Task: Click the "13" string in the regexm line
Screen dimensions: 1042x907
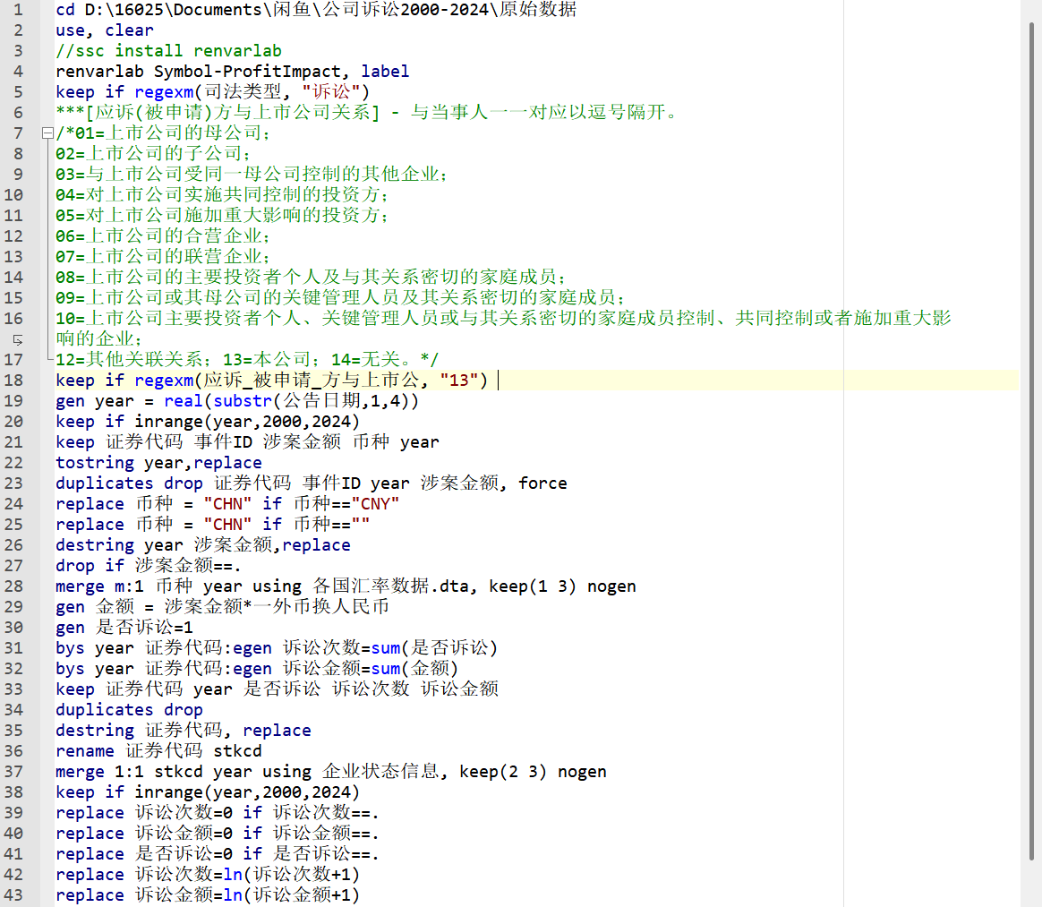Action: [464, 381]
